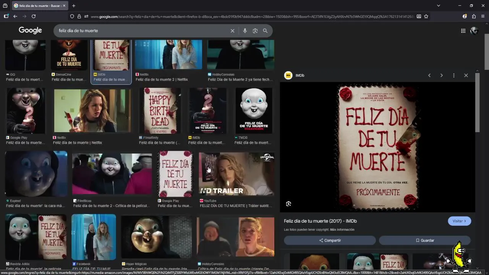489x275 pixels.
Task: Open the YouTube HD Trailer thumbnail
Action: tap(236, 174)
